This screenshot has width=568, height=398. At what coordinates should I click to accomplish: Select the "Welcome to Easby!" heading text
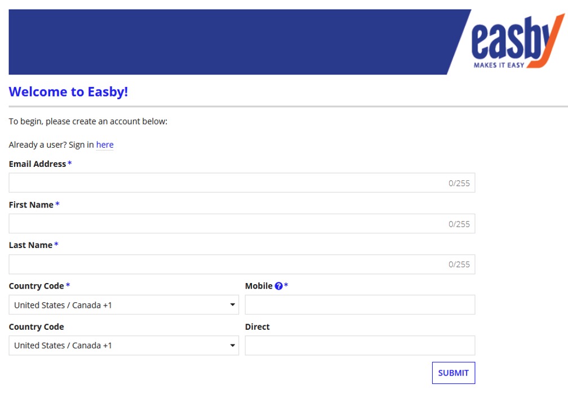69,92
